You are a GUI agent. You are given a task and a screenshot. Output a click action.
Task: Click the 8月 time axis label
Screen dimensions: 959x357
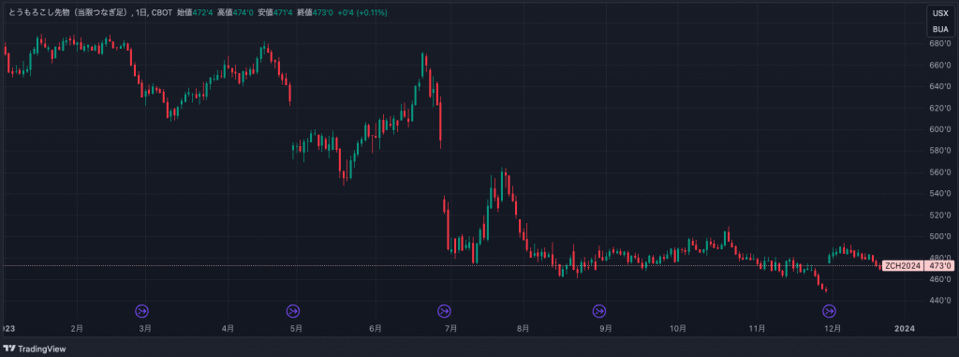pyautogui.click(x=523, y=329)
